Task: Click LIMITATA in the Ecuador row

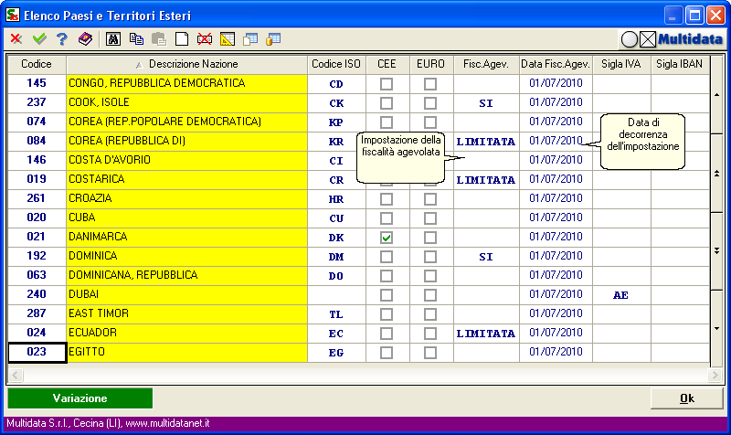Action: (486, 334)
